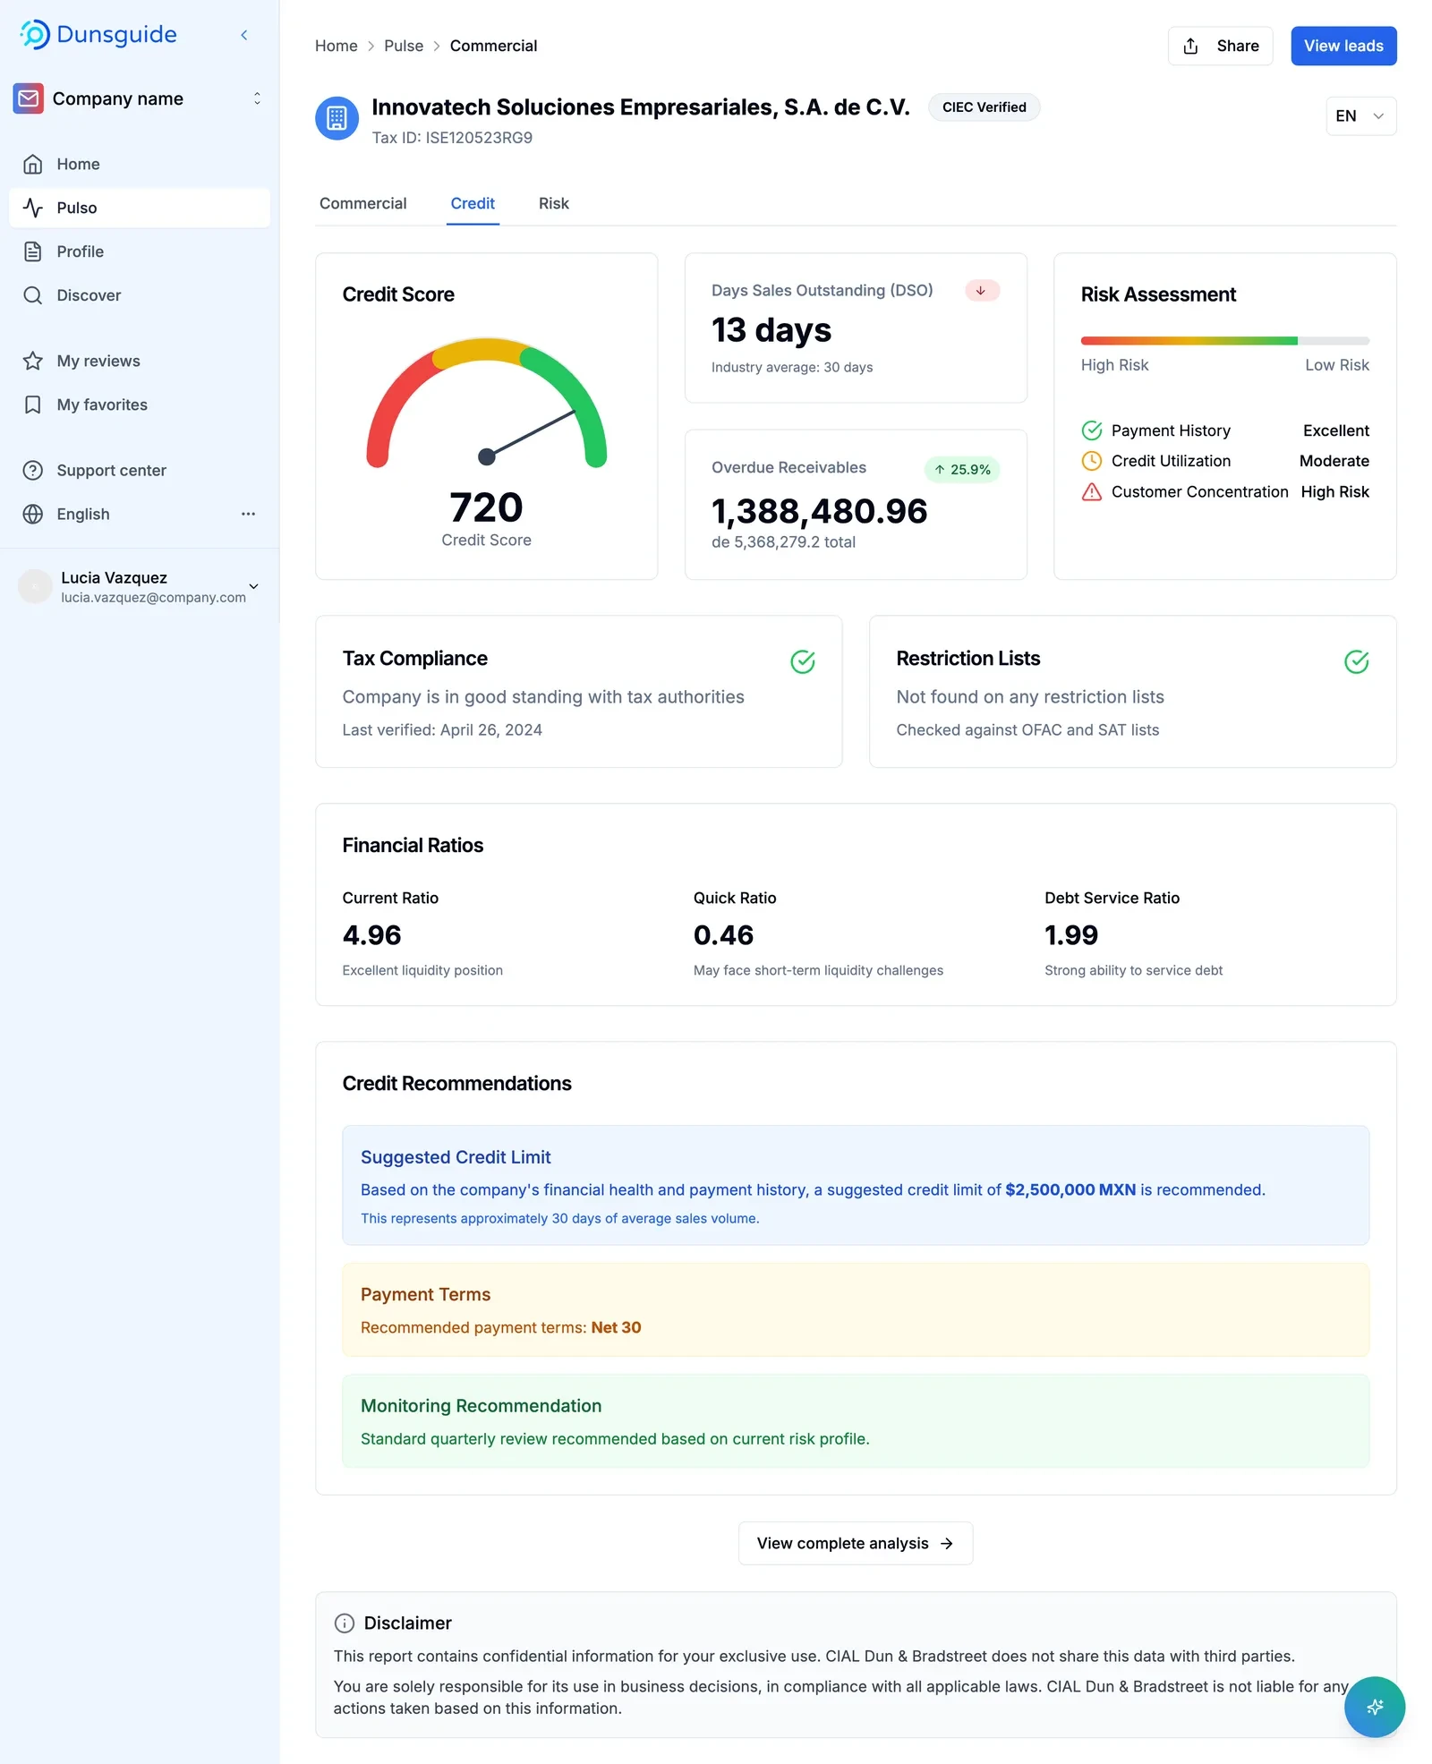Click the Suggested Credit Limit heading

tap(456, 1157)
